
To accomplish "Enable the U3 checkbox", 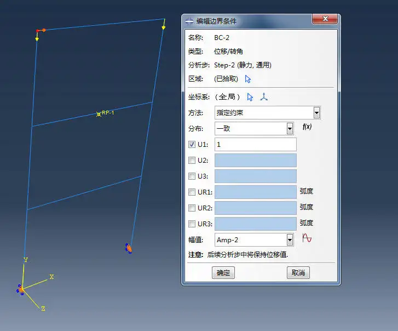I will (192, 176).
